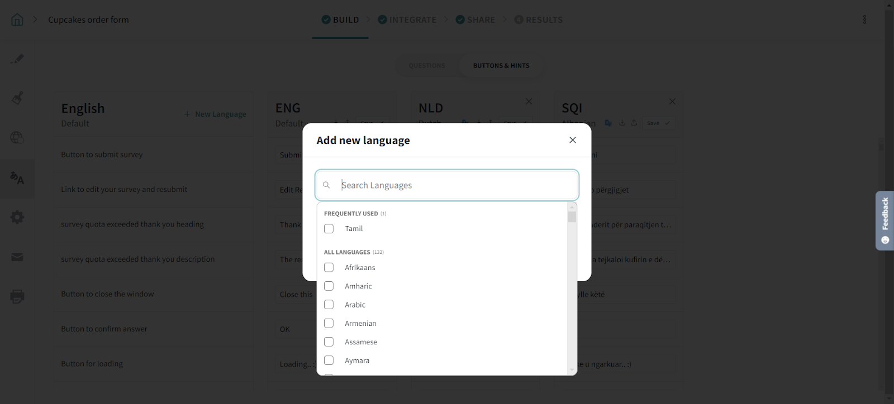Open the translation languages sidebar icon
Viewport: 894px width, 404px height.
pyautogui.click(x=17, y=178)
